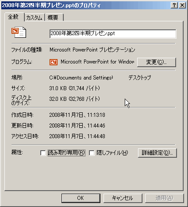This screenshot has height=207, width=188.
Task: Click the 場所 label
Action: (17, 78)
